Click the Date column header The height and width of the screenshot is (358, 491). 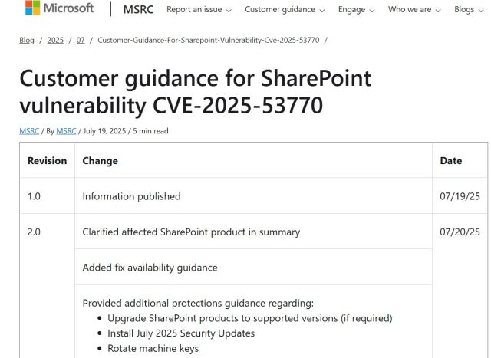[x=451, y=161]
